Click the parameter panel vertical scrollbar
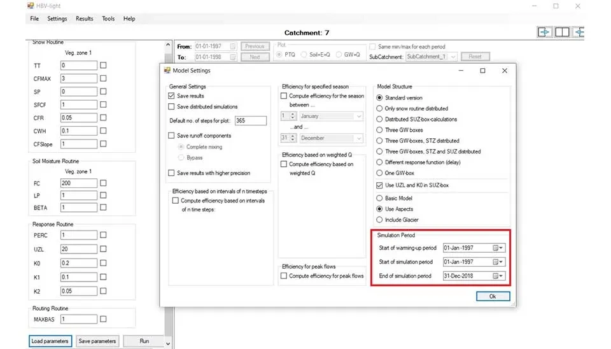 168,191
